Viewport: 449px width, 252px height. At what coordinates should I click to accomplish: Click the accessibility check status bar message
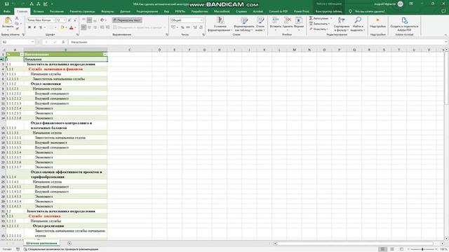[x=61, y=249]
